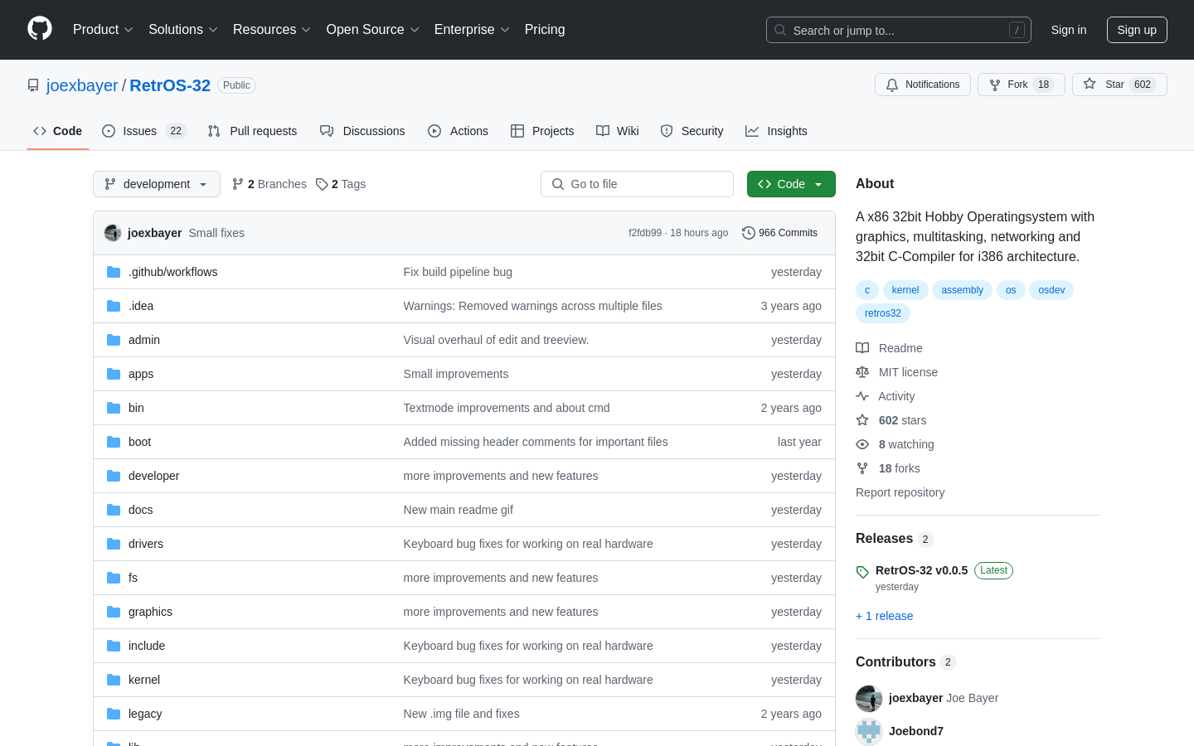
Task: Click the Sign in link
Action: [1069, 30]
